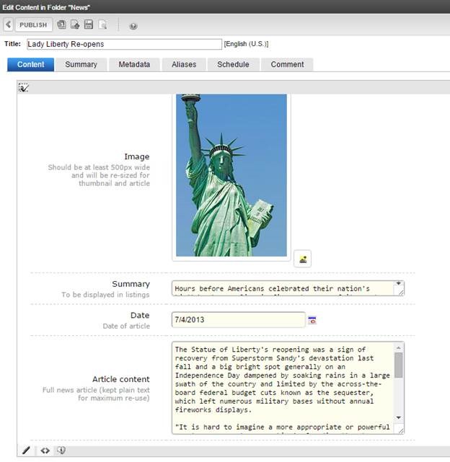The height and width of the screenshot is (462, 450).
Task: Click the info icon in the bottom bar
Action: 61,450
